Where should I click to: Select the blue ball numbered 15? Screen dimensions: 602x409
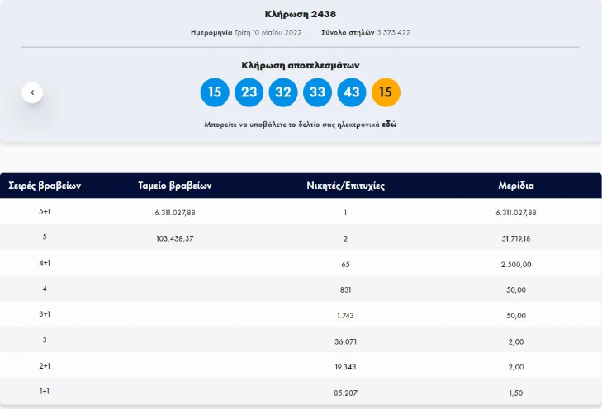coord(215,92)
